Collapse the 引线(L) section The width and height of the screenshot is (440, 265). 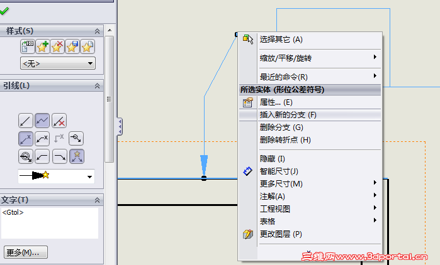tap(97, 86)
